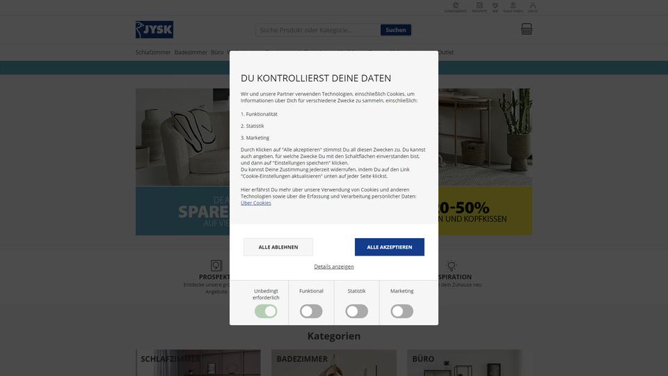Open the customer service headset icon
This screenshot has height=376, width=668.
(x=455, y=7)
